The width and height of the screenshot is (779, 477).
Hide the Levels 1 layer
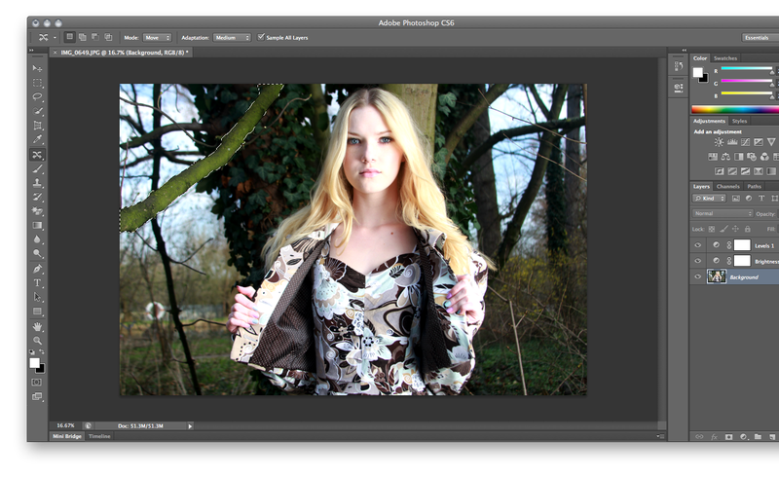pyautogui.click(x=697, y=245)
